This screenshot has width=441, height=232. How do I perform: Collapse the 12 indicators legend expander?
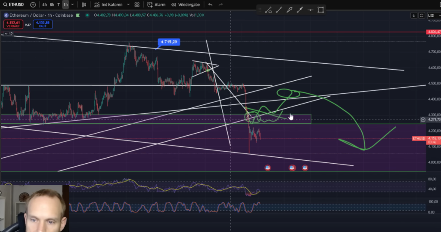pos(8,34)
